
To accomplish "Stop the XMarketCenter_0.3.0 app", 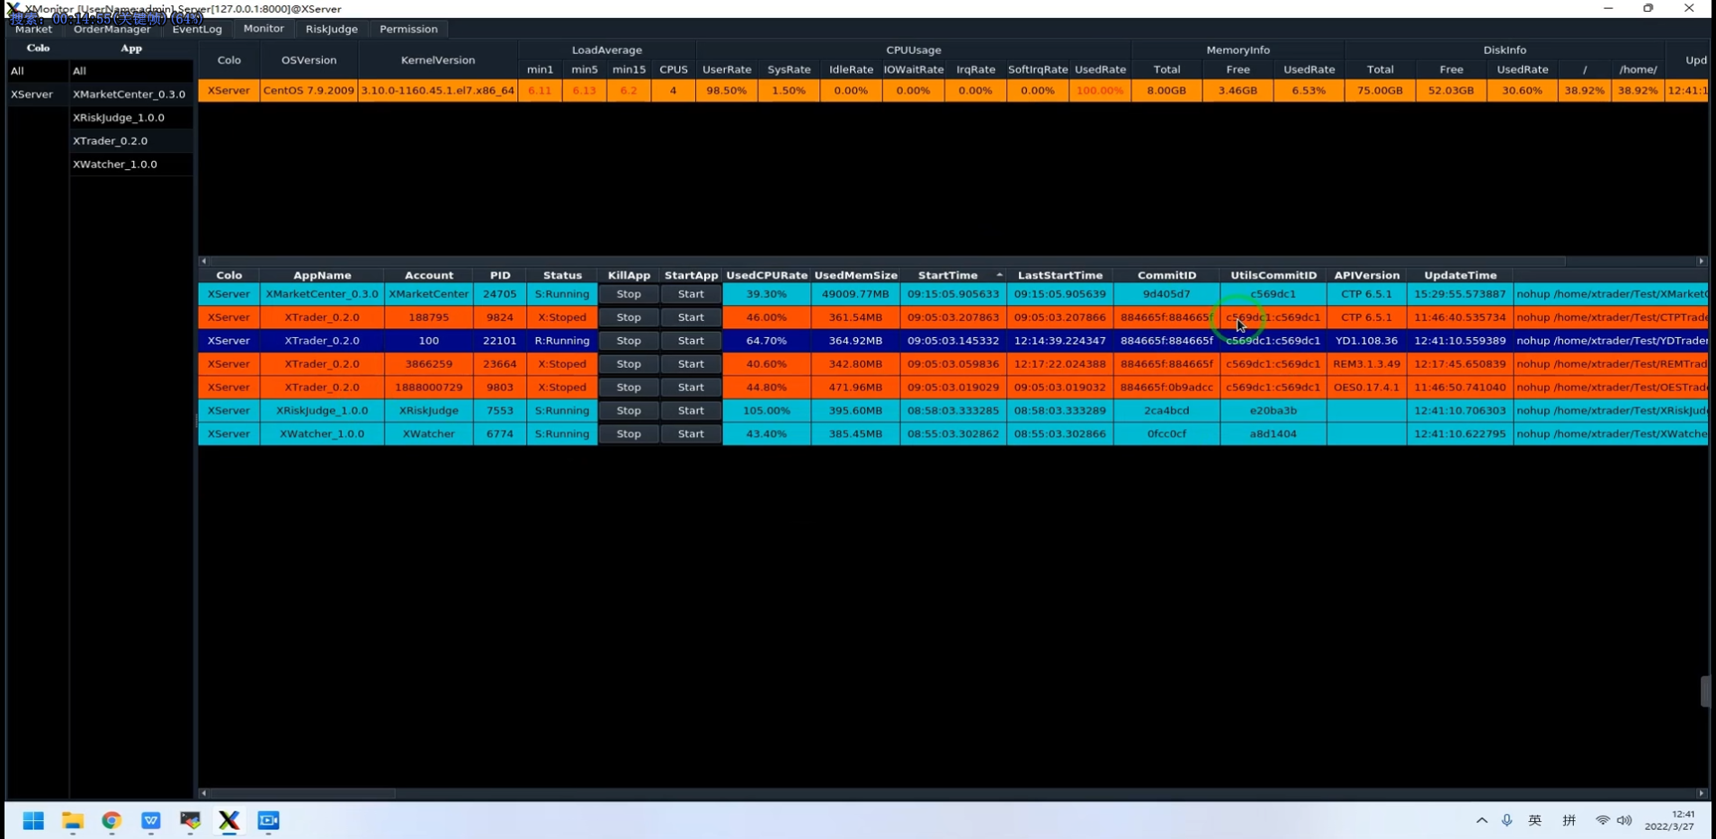I will (629, 294).
